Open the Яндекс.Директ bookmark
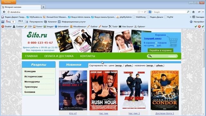This screenshot has height=116, width=206. tap(14, 17)
